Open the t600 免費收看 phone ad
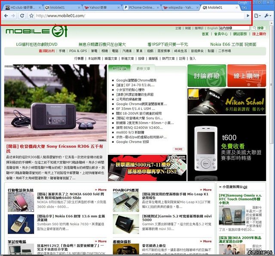This screenshot has width=275, height=256. [x=227, y=148]
